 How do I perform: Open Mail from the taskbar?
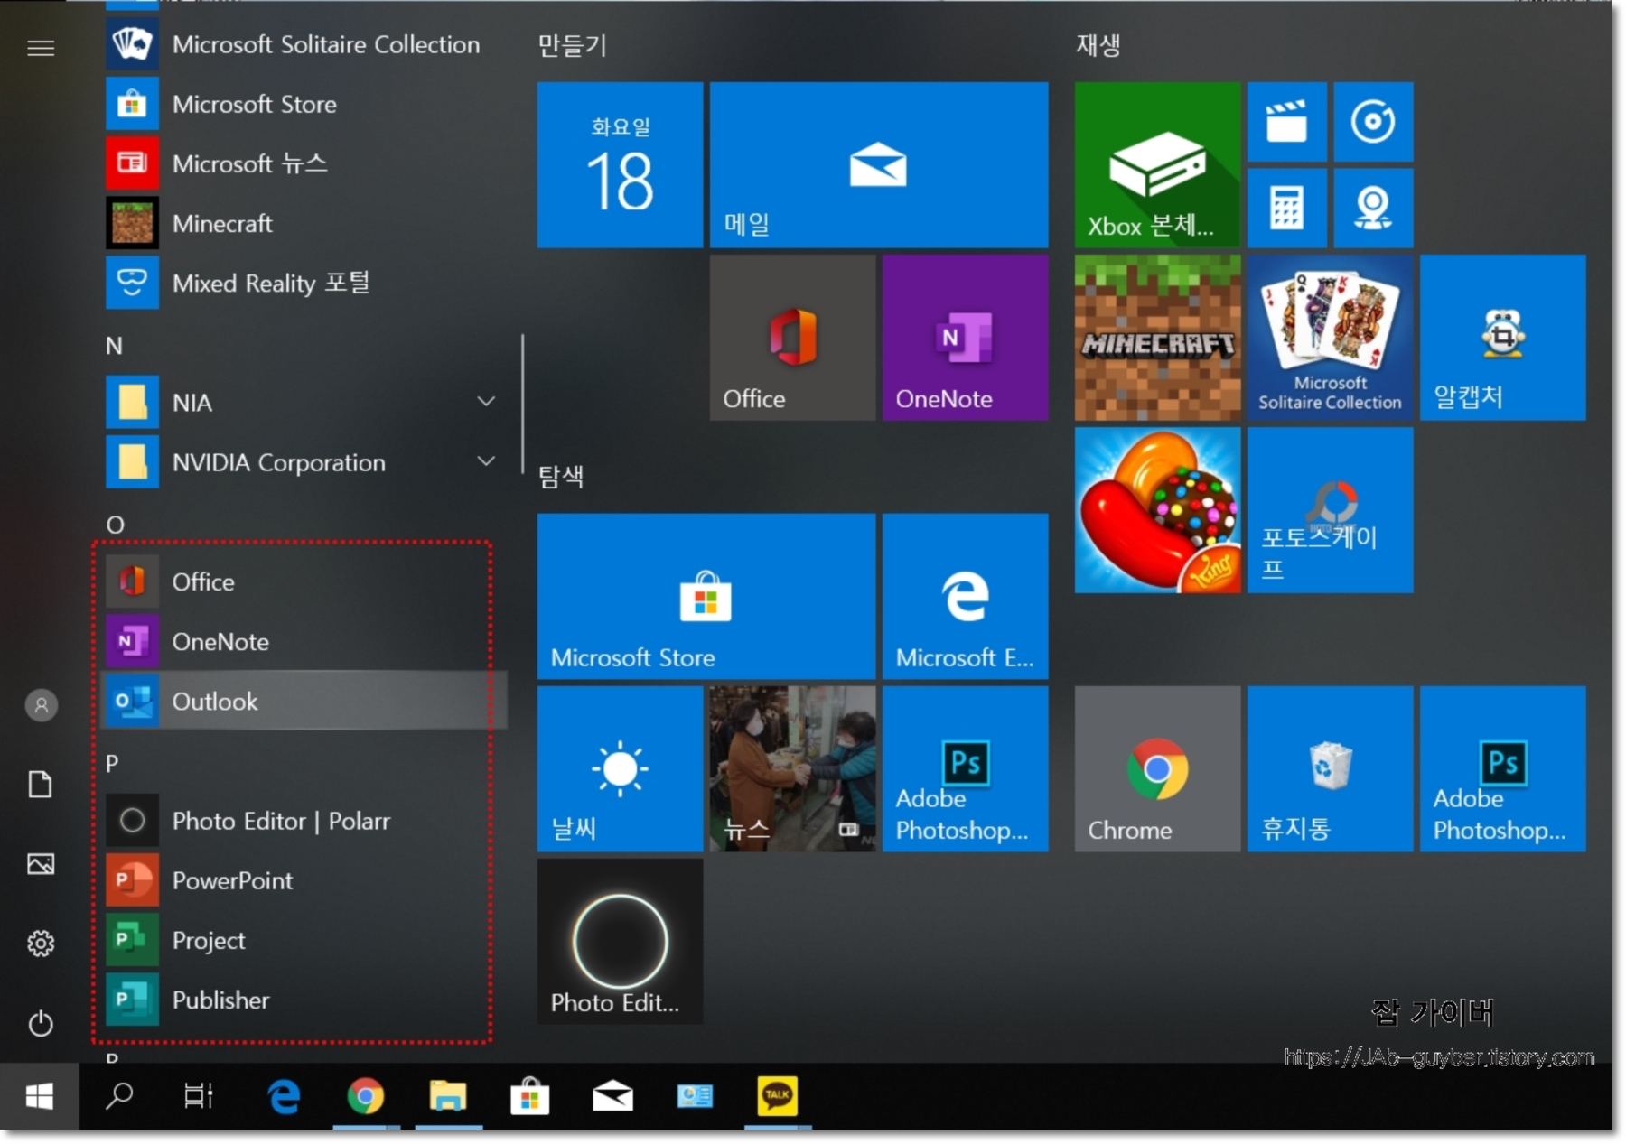point(612,1096)
